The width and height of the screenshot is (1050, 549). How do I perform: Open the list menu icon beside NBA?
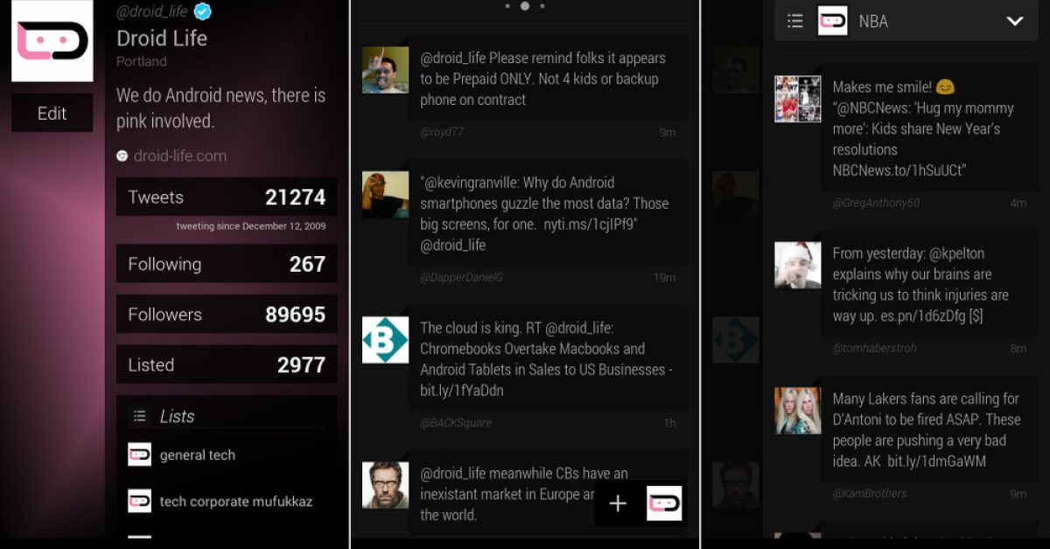pos(794,21)
